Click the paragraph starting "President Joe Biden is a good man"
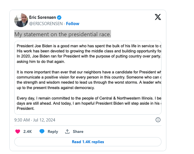This screenshot has width=194, height=154. pos(88,54)
